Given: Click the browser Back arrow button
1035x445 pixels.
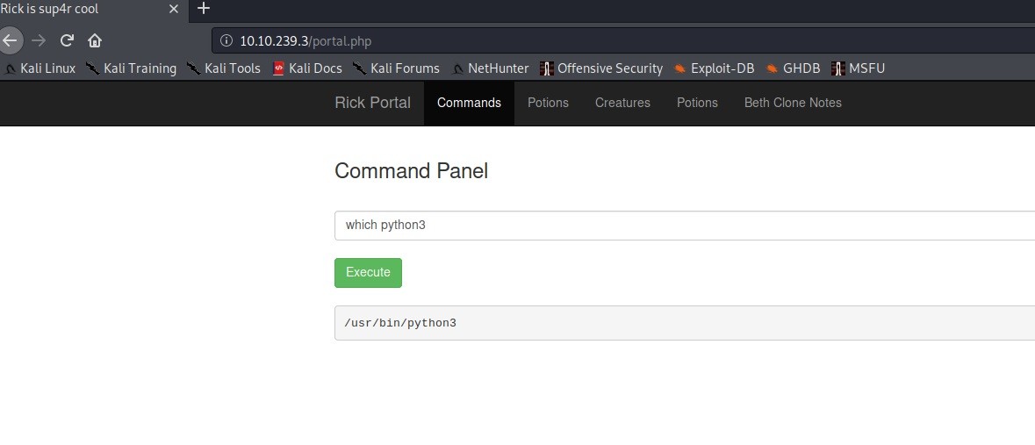Looking at the screenshot, I should (x=9, y=40).
